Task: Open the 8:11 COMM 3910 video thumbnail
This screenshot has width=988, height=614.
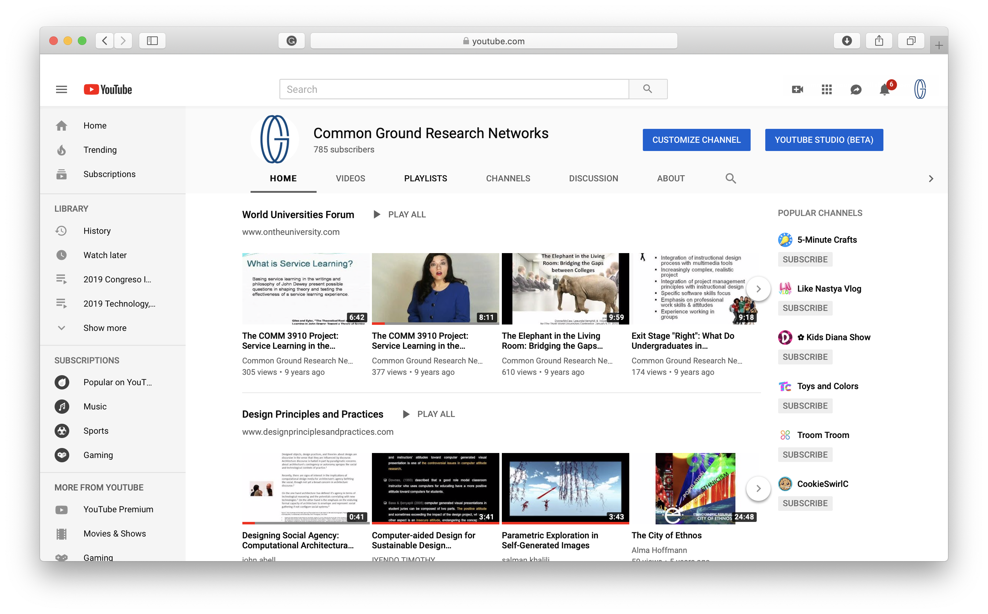Action: pyautogui.click(x=435, y=289)
